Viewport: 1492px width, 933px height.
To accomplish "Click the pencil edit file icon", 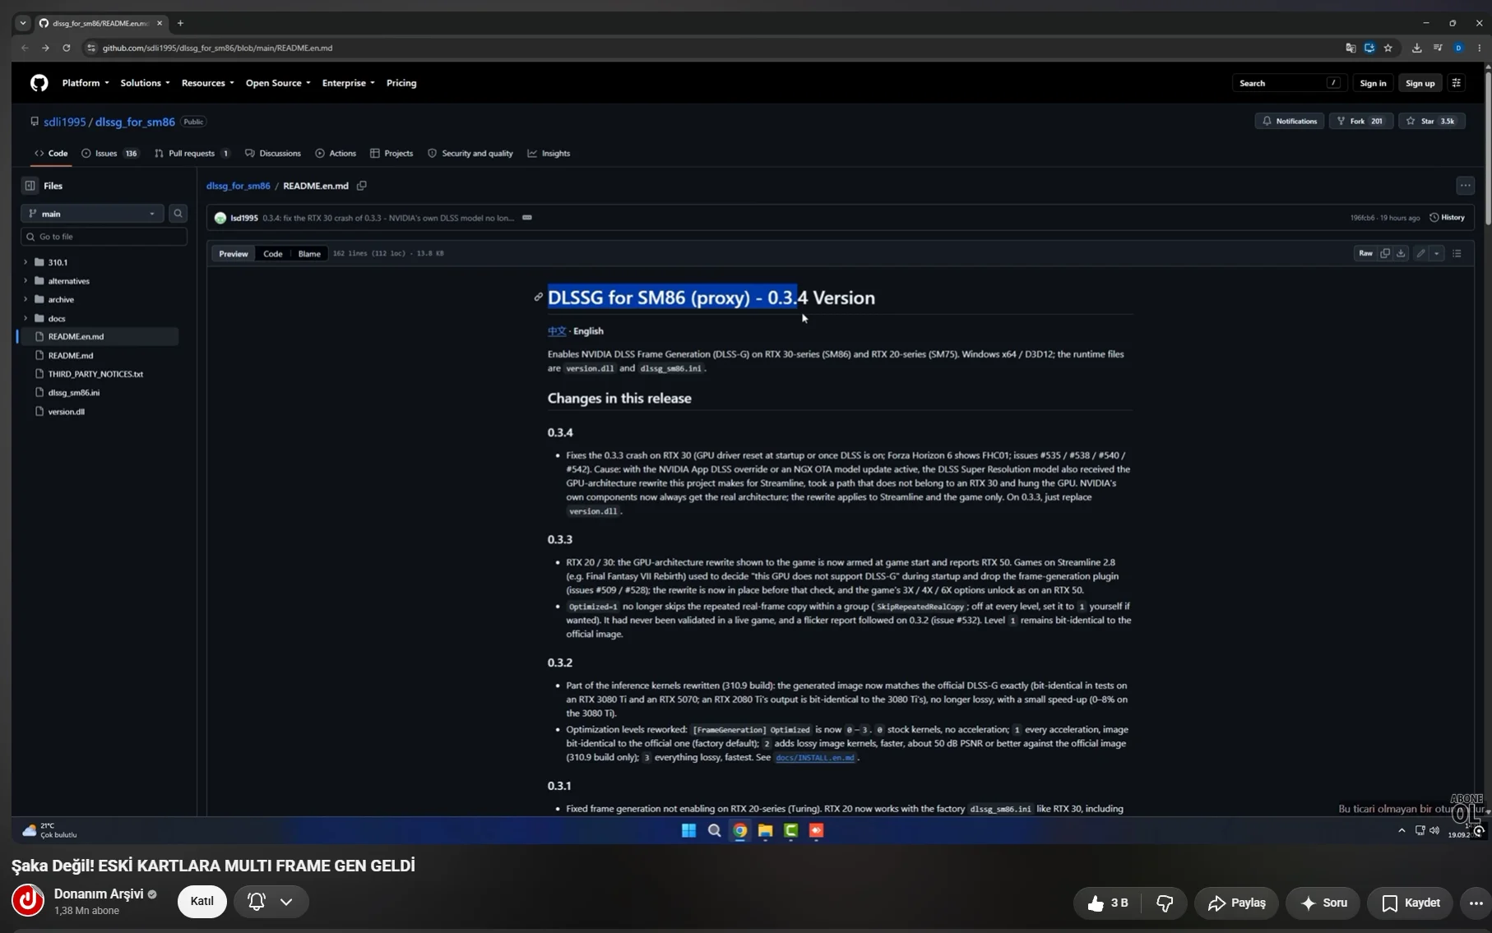I will [x=1420, y=253].
